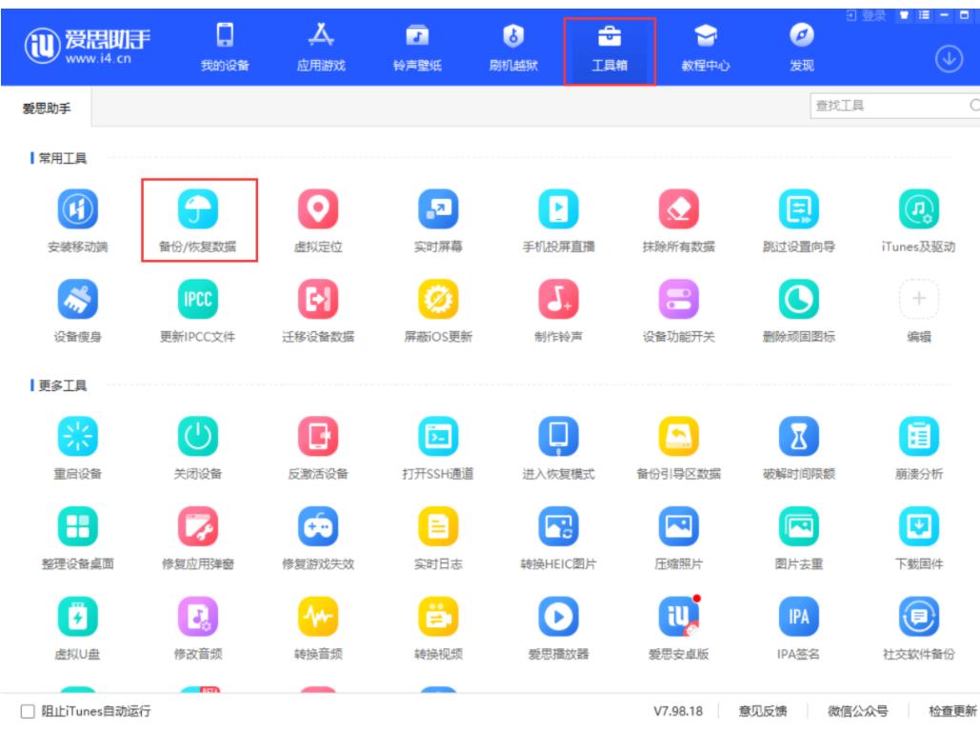
Task: Enable 阻止iTunes自动运行 checkbox
Action: point(27,711)
